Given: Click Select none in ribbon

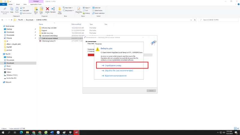Looking at the screenshot, I should (97, 10).
